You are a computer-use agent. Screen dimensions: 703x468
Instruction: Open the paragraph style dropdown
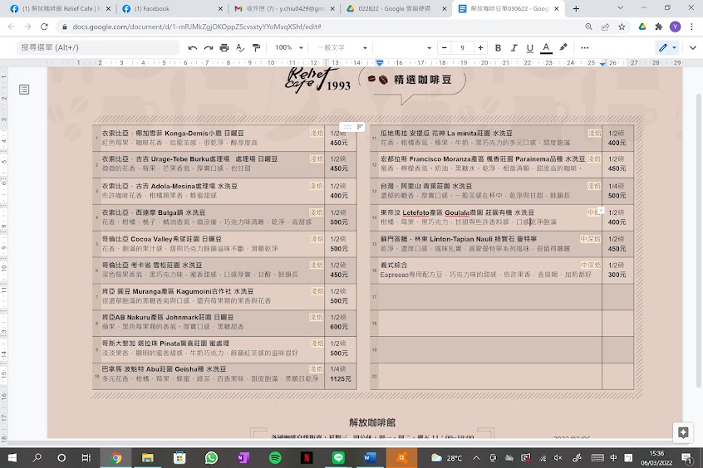(342, 47)
